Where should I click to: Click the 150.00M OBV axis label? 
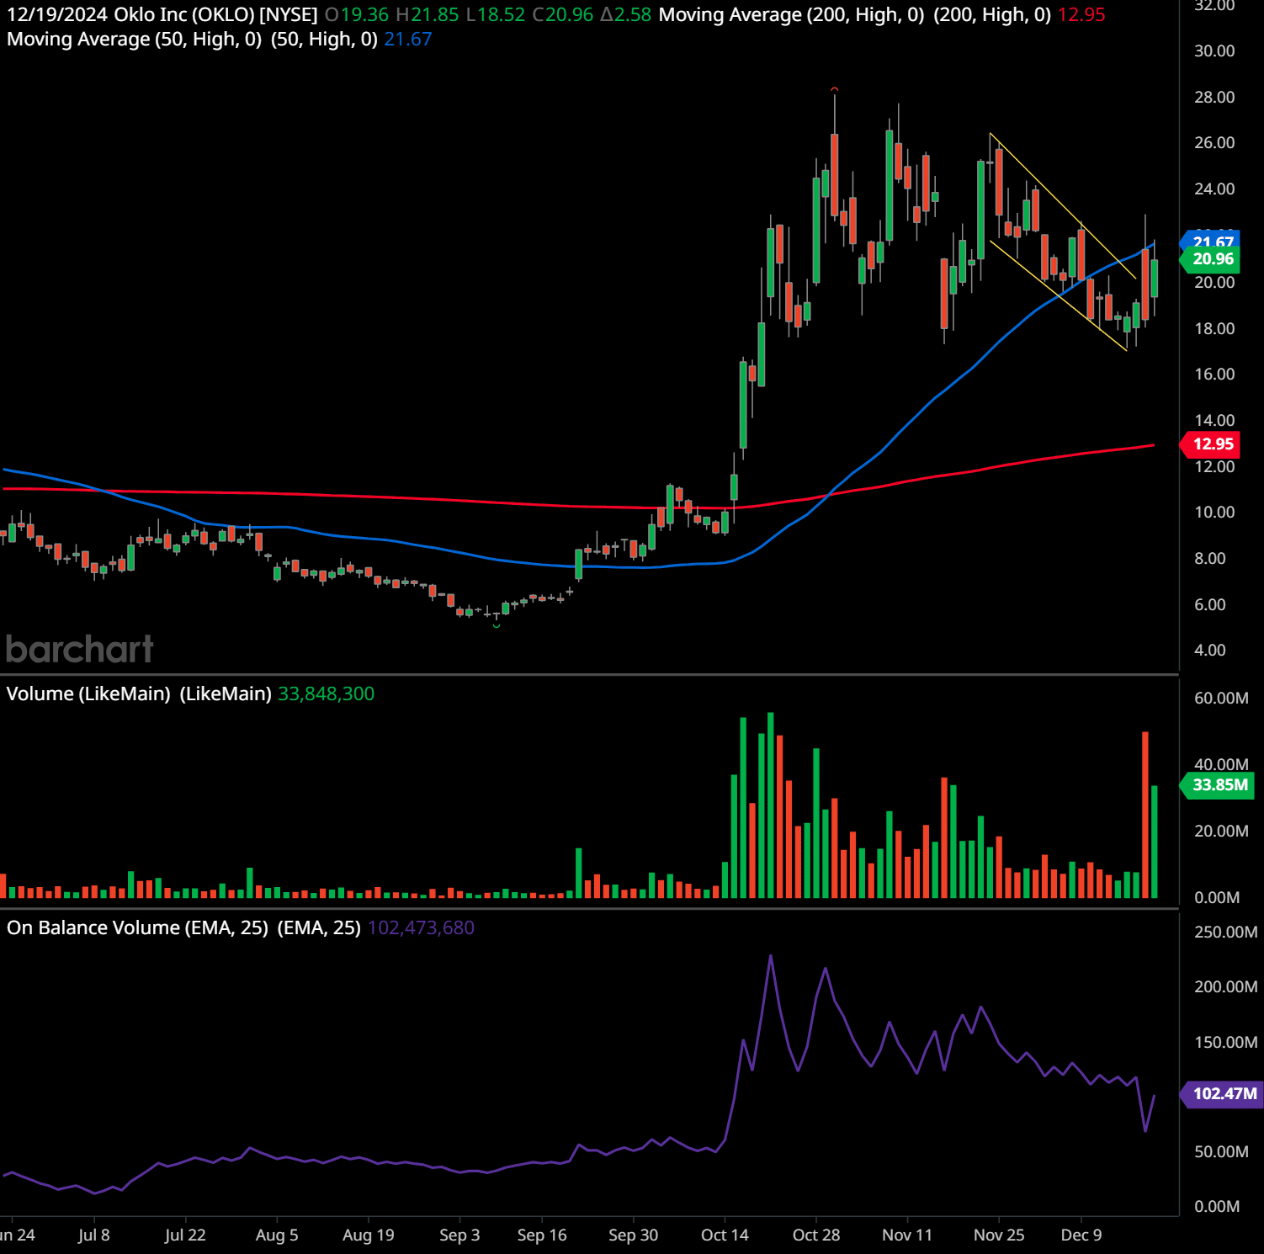[1226, 1043]
